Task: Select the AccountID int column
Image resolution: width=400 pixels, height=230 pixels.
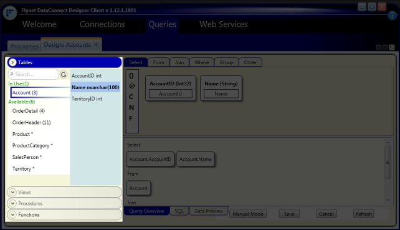Action: tap(87, 75)
